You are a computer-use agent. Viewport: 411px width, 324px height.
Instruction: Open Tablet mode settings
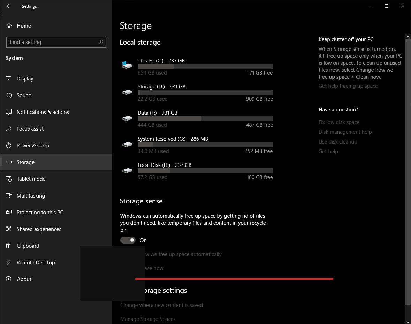[56, 179]
